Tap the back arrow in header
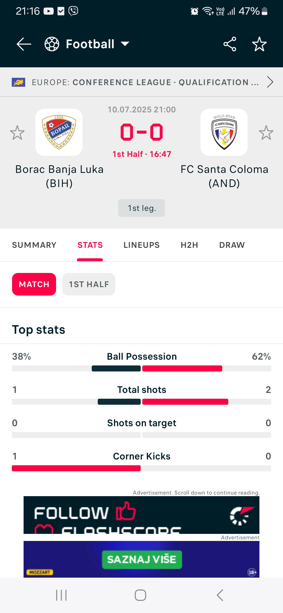283x613 pixels. coord(24,44)
